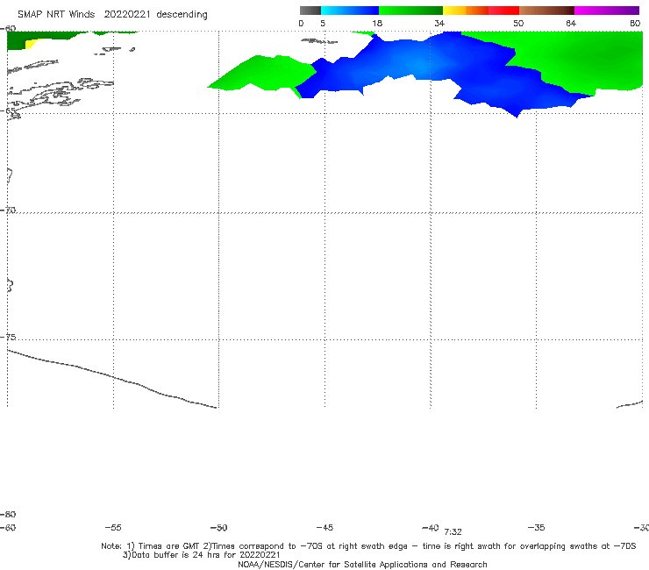Click the swath time stamp "7:32"
Viewport: 649px width, 570px height.
tap(453, 532)
